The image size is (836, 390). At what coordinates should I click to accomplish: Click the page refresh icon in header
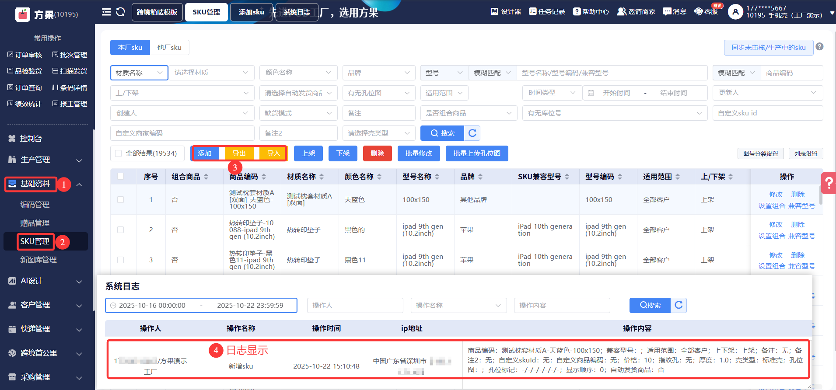click(x=121, y=12)
